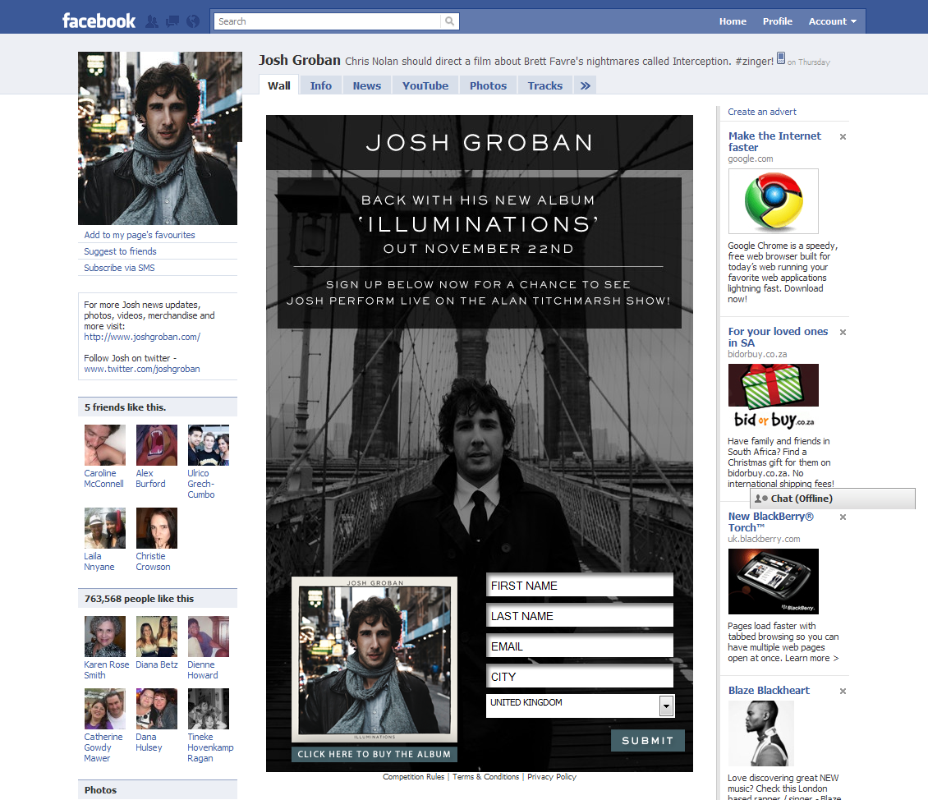This screenshot has height=800, width=928.
Task: Switch to the Tracks tab
Action: click(x=545, y=85)
